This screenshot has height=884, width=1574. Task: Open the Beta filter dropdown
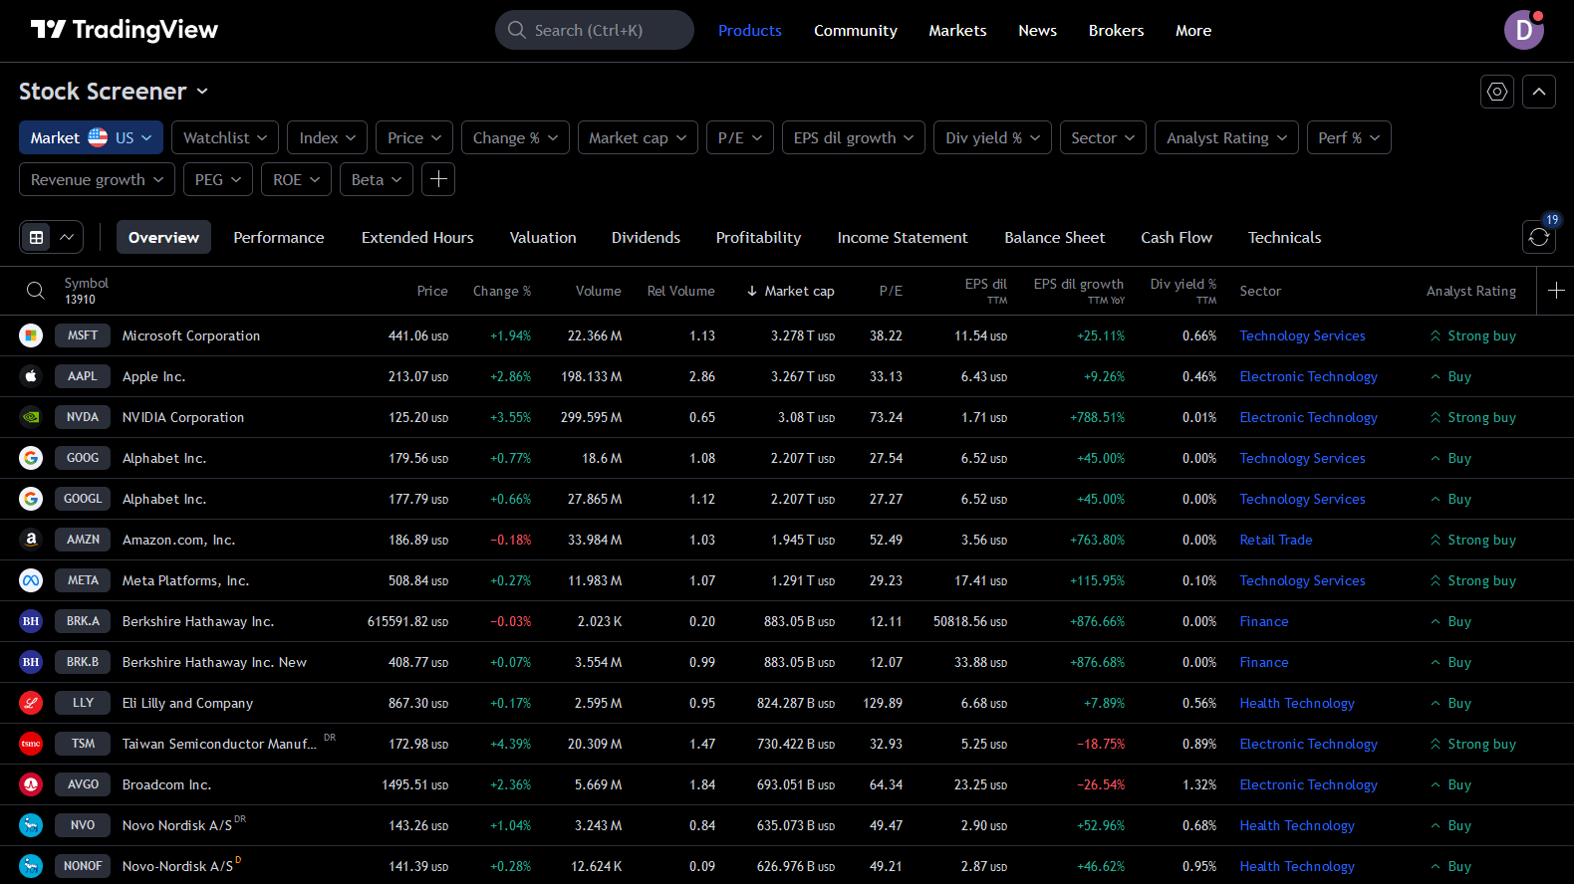pos(377,179)
